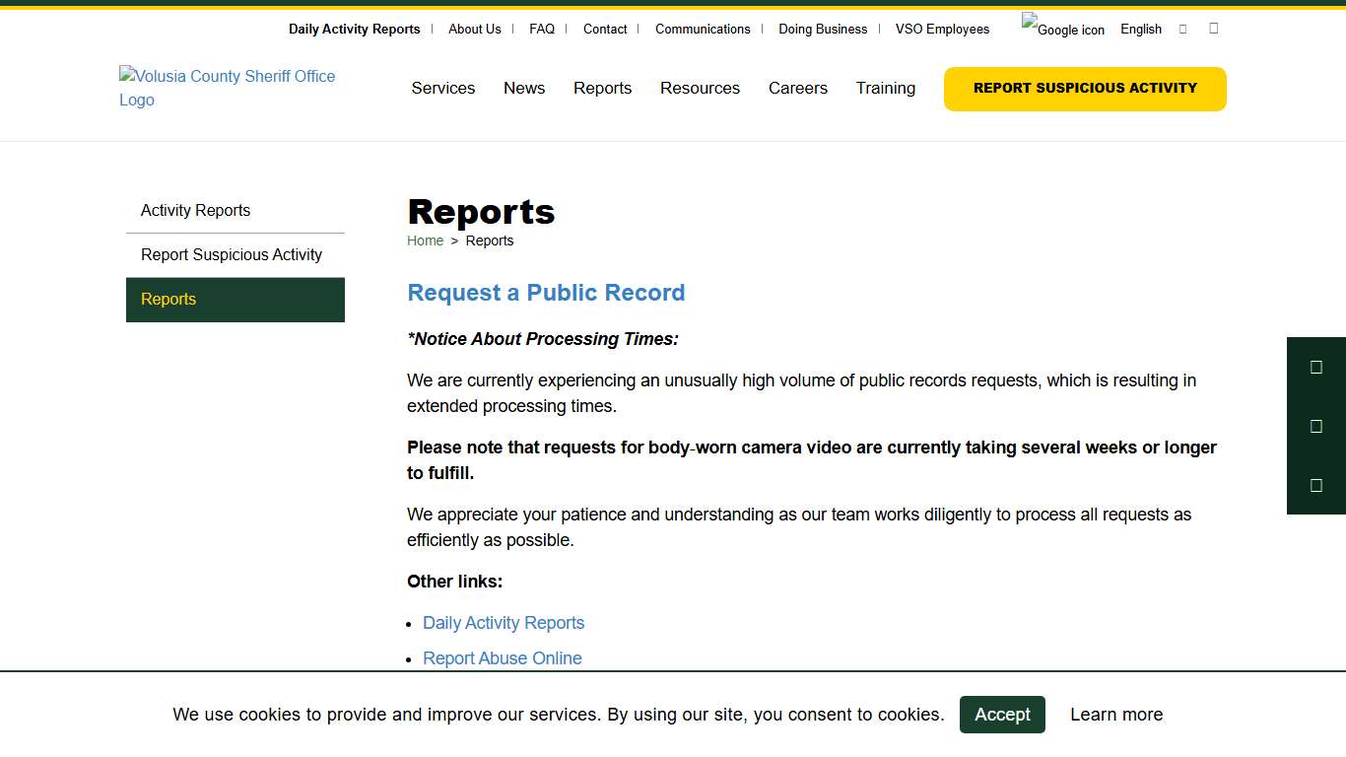Expand the Resources navigation menu
This screenshot has height=757, width=1346.
pyautogui.click(x=700, y=88)
